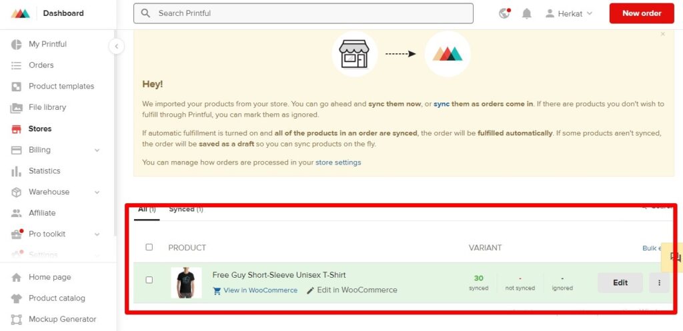Click the Free Guy T-Shirt thumbnail
This screenshot has height=331, width=683.
pyautogui.click(x=186, y=282)
